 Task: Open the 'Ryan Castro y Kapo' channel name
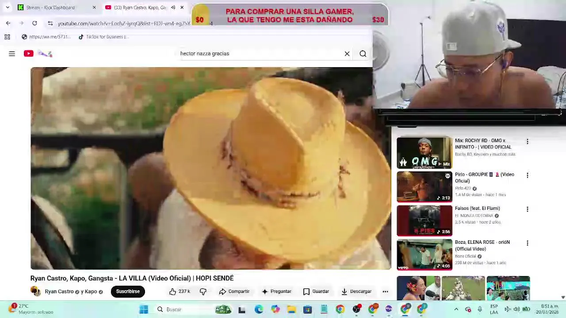73,291
